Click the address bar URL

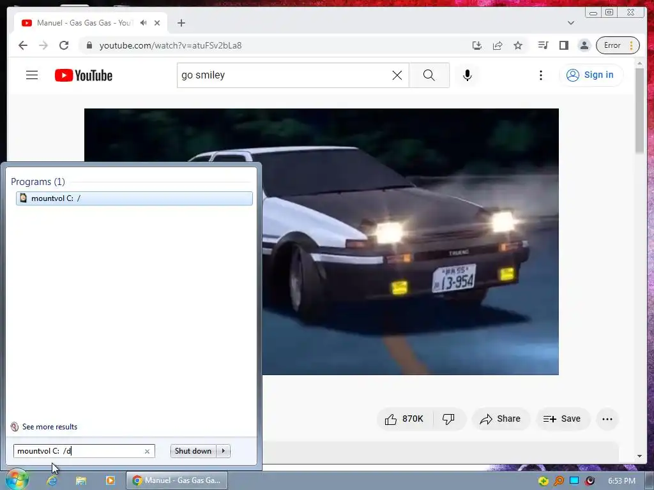[171, 45]
